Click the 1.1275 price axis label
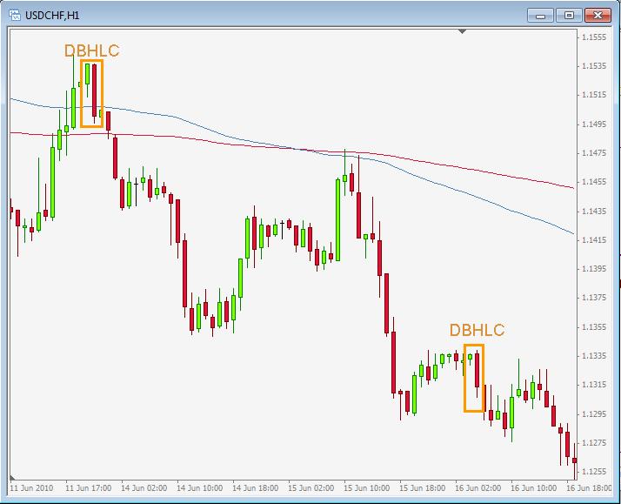Screen dimensions: 621x504 [594, 443]
